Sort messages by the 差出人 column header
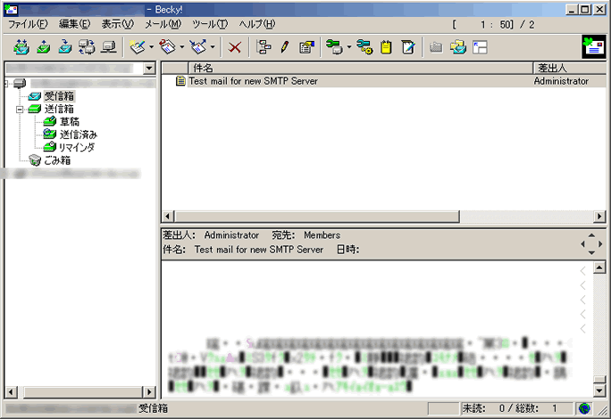 570,68
